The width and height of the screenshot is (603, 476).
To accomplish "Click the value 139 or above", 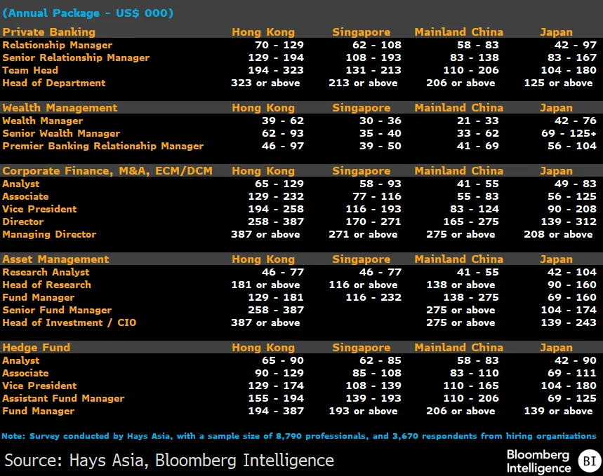I will point(558,411).
